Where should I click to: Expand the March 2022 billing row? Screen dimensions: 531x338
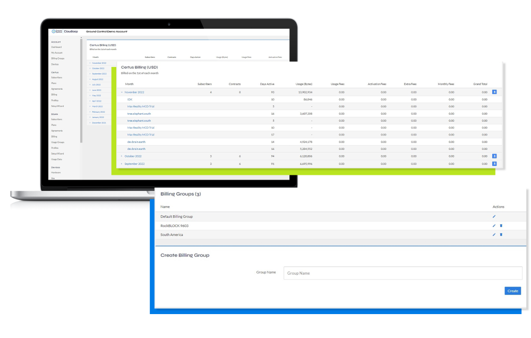tap(90, 106)
